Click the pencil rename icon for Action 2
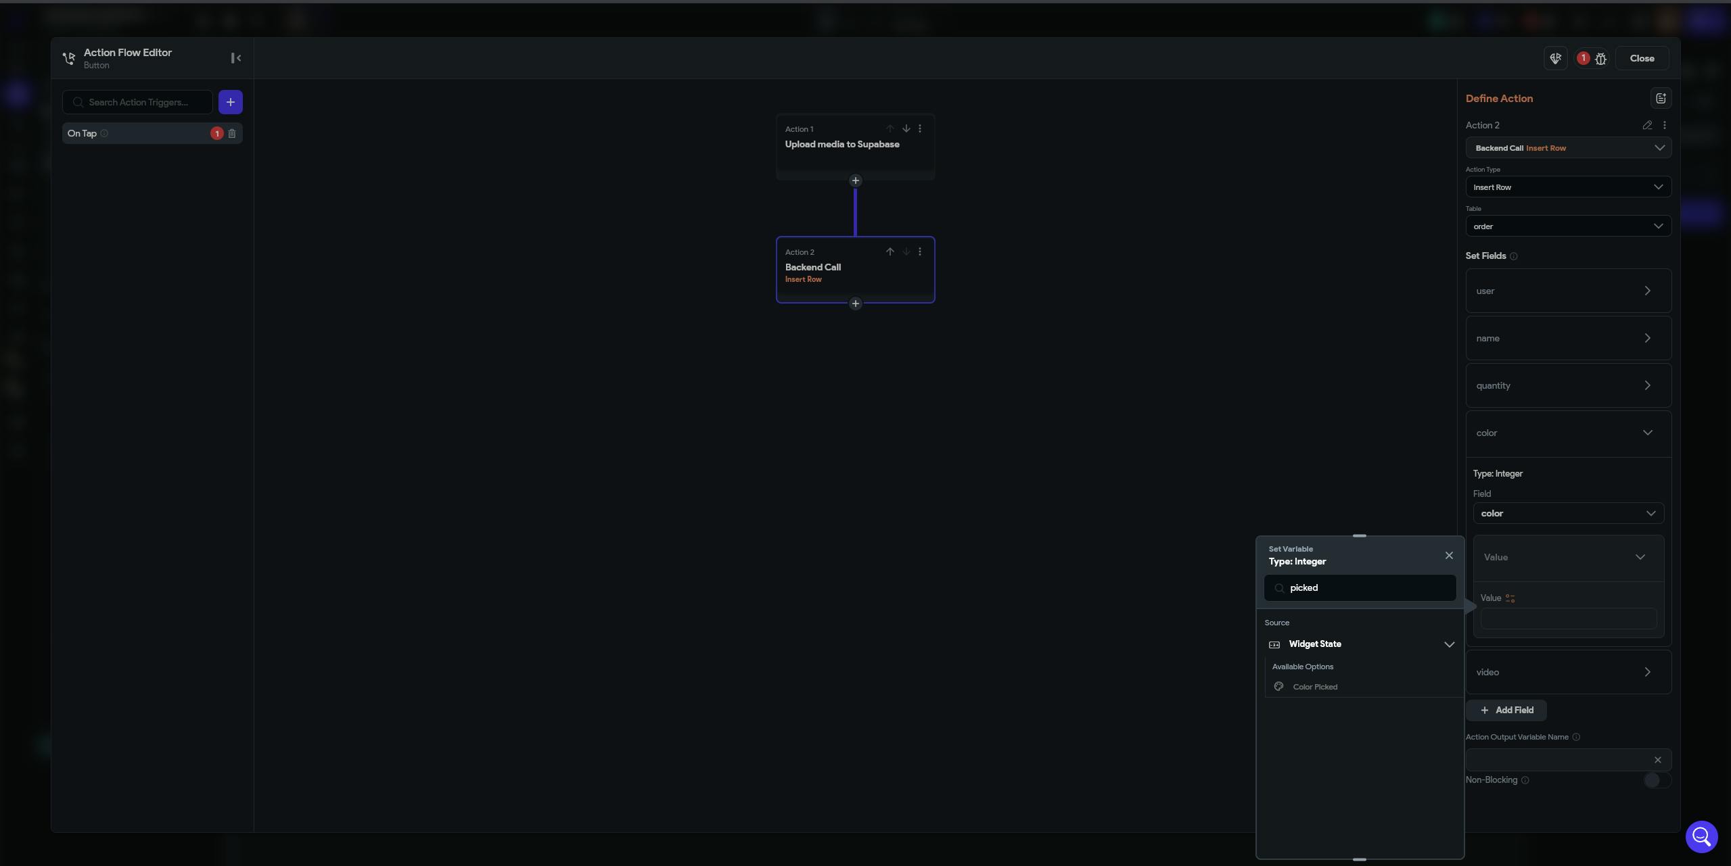 click(x=1647, y=125)
